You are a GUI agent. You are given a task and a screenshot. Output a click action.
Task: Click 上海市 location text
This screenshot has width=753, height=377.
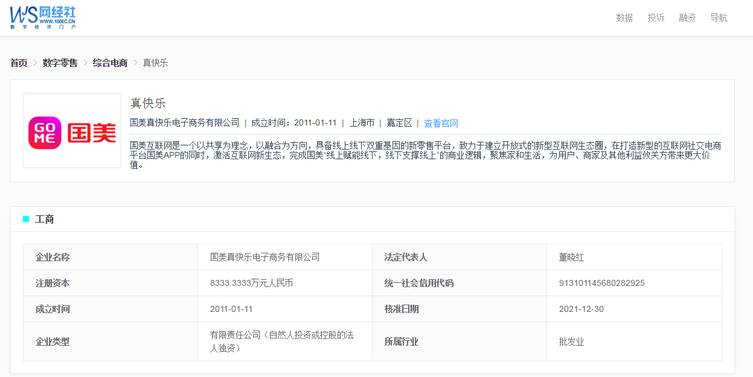point(362,122)
